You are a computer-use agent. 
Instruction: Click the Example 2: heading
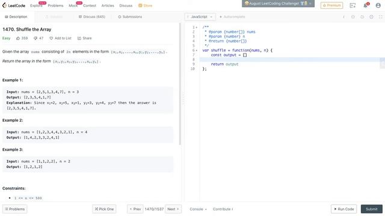coord(13,120)
